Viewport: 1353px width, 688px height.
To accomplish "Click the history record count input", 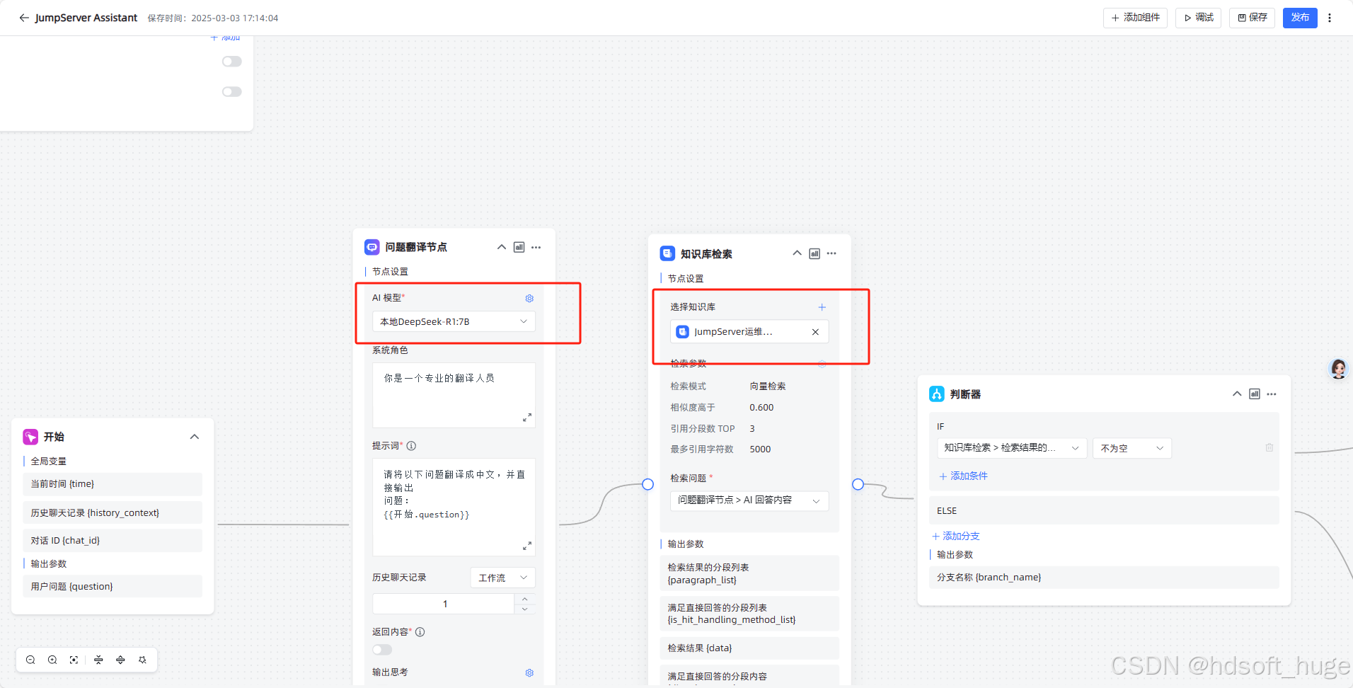I will (x=444, y=604).
